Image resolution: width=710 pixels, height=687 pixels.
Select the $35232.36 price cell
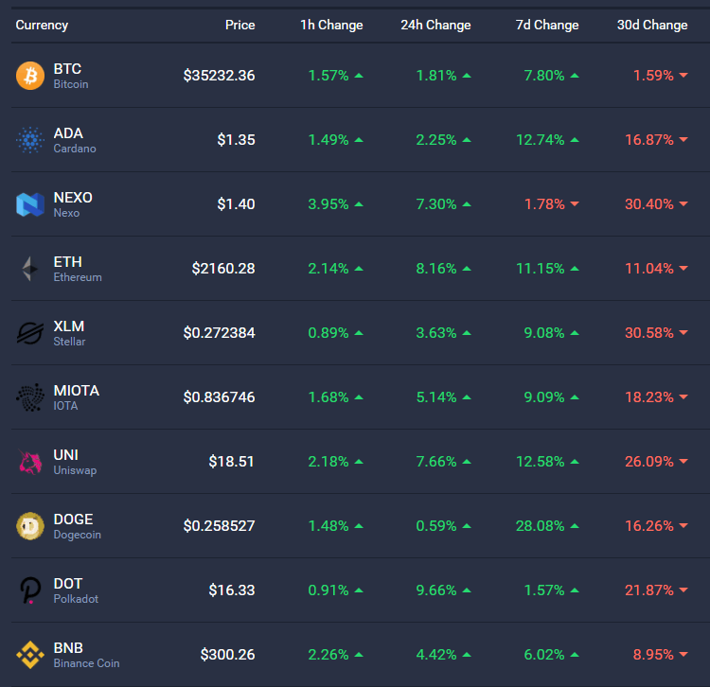tap(220, 76)
